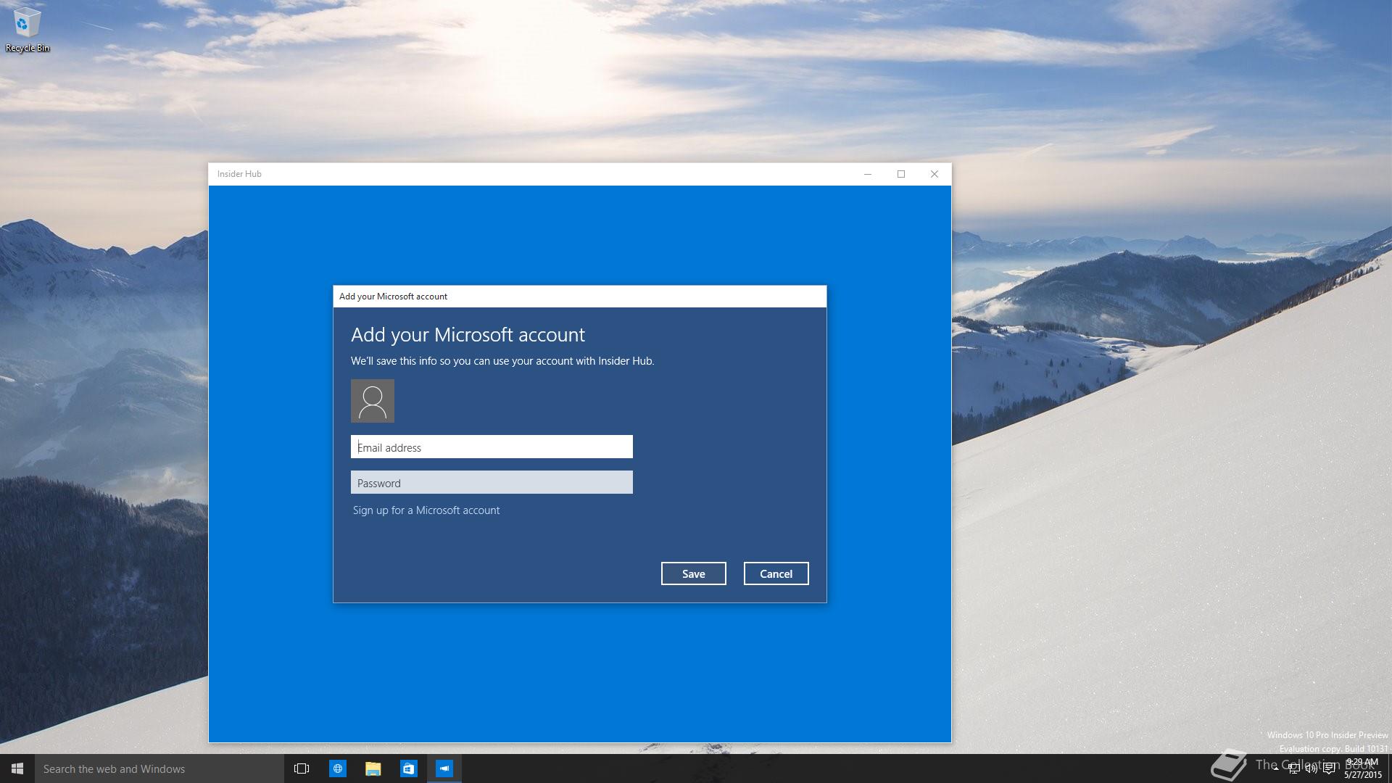Launch the globe browser icon on taskbar
This screenshot has height=783, width=1392.
337,768
